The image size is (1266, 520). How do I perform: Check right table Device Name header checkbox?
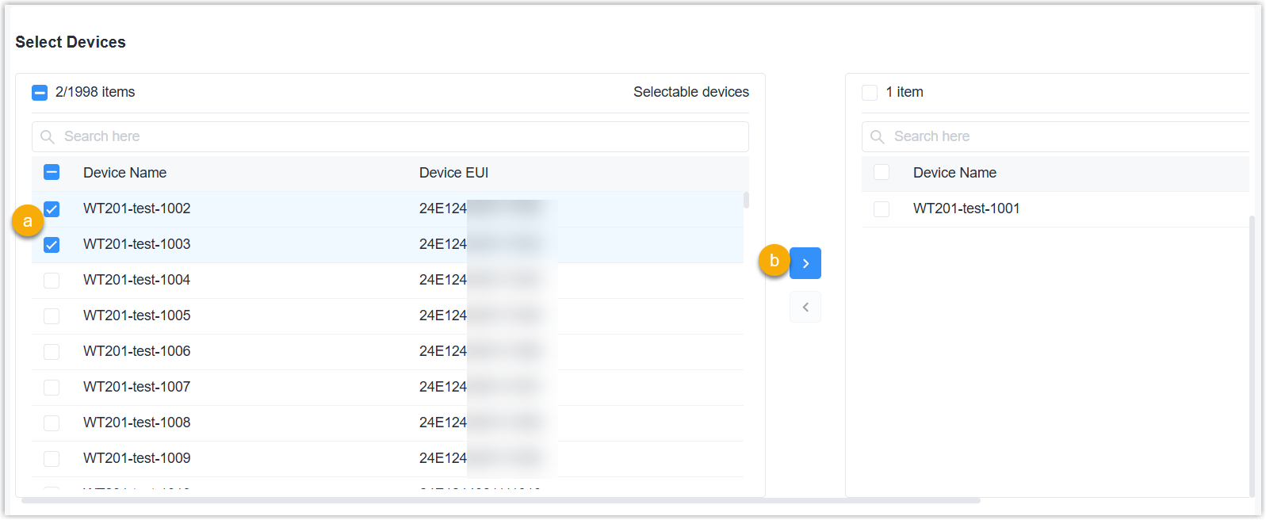click(881, 172)
